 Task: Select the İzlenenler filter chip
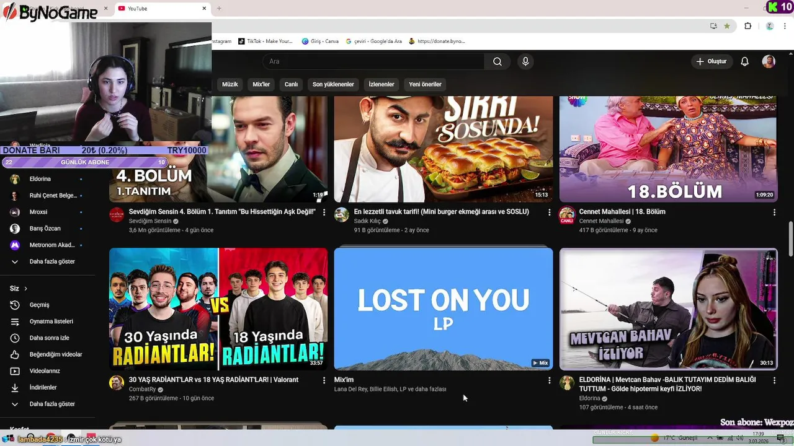381,84
